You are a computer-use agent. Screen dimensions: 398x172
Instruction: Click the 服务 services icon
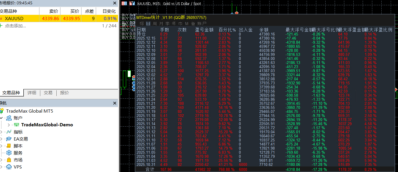pos(9,153)
